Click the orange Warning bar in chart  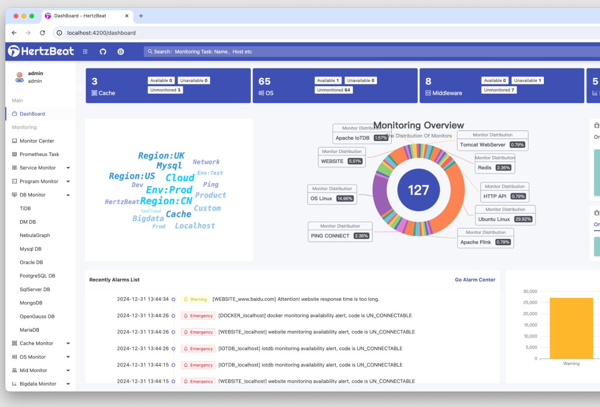[571, 328]
